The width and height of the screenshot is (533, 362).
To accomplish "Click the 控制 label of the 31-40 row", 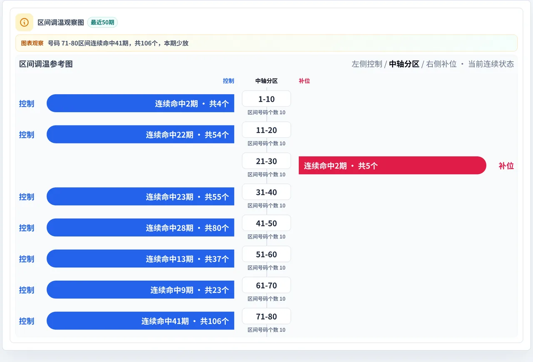I will tap(27, 196).
